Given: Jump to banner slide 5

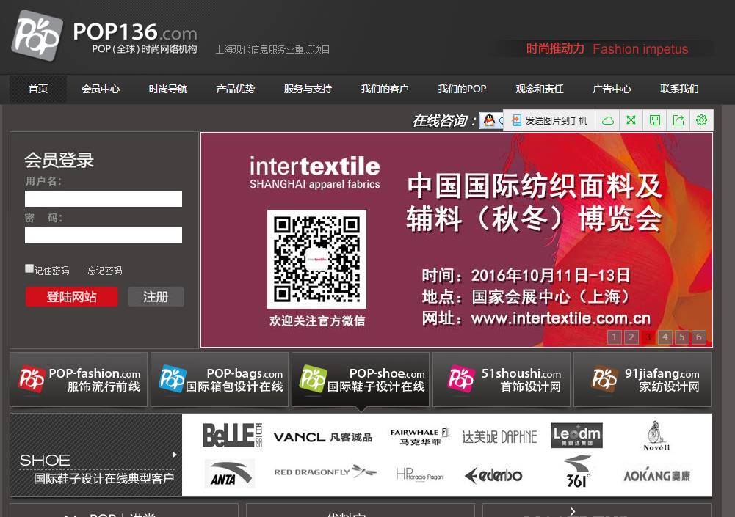Looking at the screenshot, I should pyautogui.click(x=682, y=337).
